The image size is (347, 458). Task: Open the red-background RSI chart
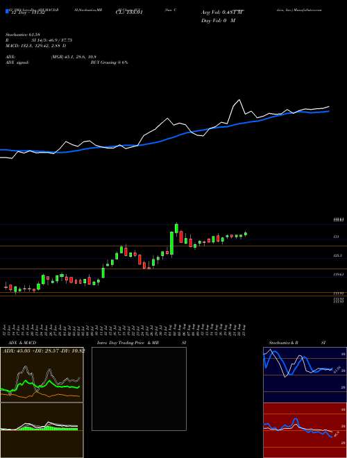tap(305, 430)
